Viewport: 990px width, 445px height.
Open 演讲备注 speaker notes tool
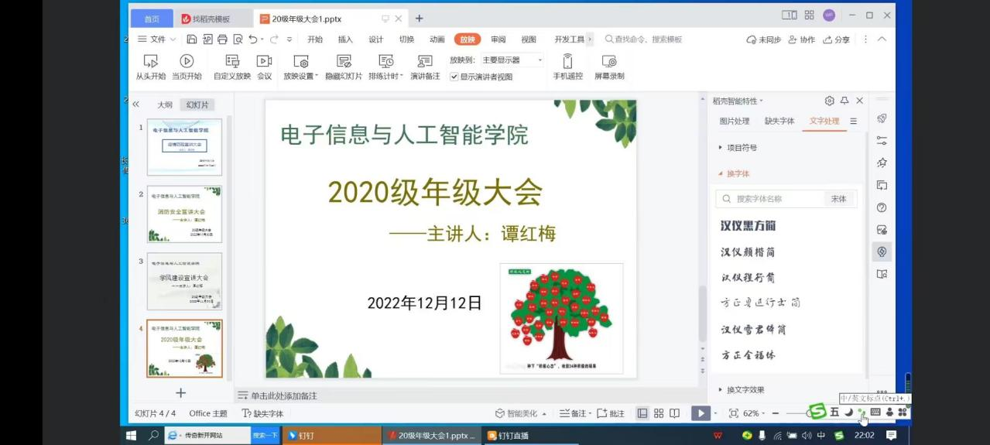pos(424,61)
